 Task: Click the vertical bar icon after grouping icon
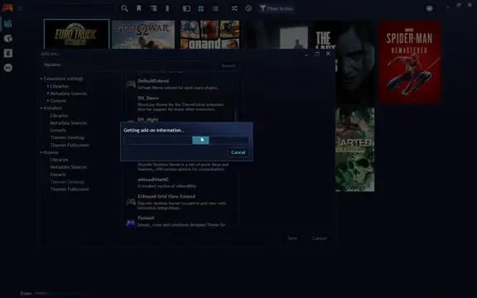(x=167, y=8)
